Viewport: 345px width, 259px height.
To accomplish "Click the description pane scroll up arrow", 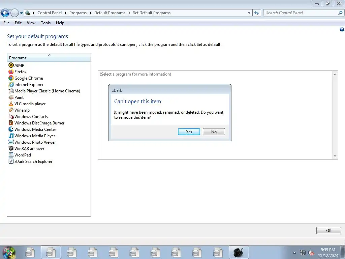I will click(335, 74).
